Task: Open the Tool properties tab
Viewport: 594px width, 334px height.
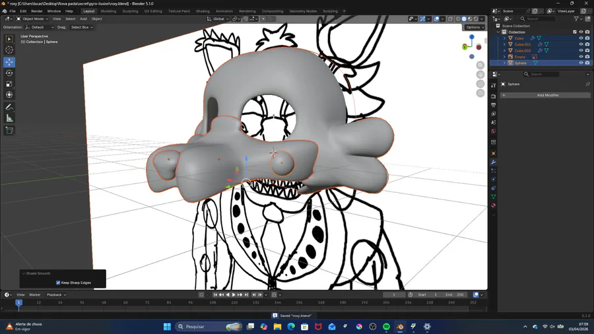Action: click(493, 86)
